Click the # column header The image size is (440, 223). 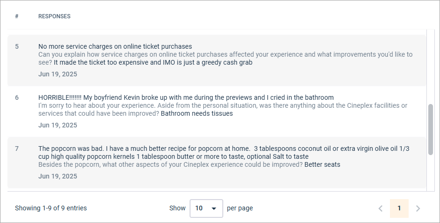click(x=17, y=16)
